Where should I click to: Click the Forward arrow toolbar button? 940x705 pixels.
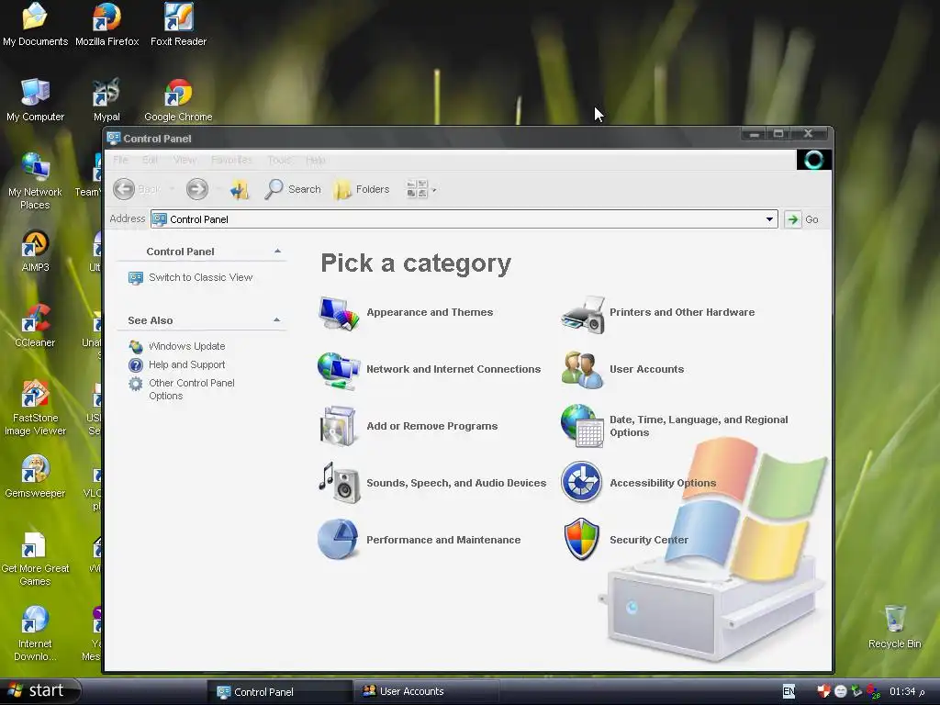[x=196, y=189]
